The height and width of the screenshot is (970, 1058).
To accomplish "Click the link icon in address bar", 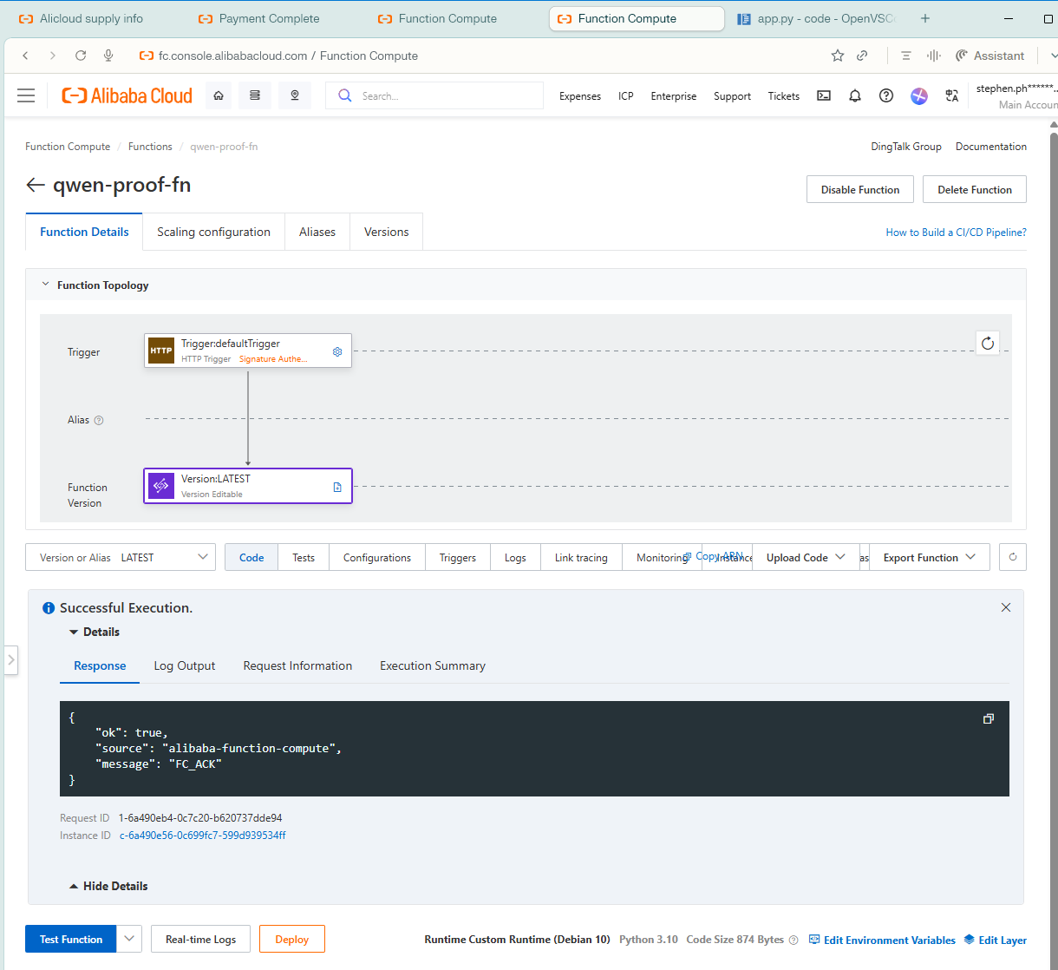I will point(862,56).
